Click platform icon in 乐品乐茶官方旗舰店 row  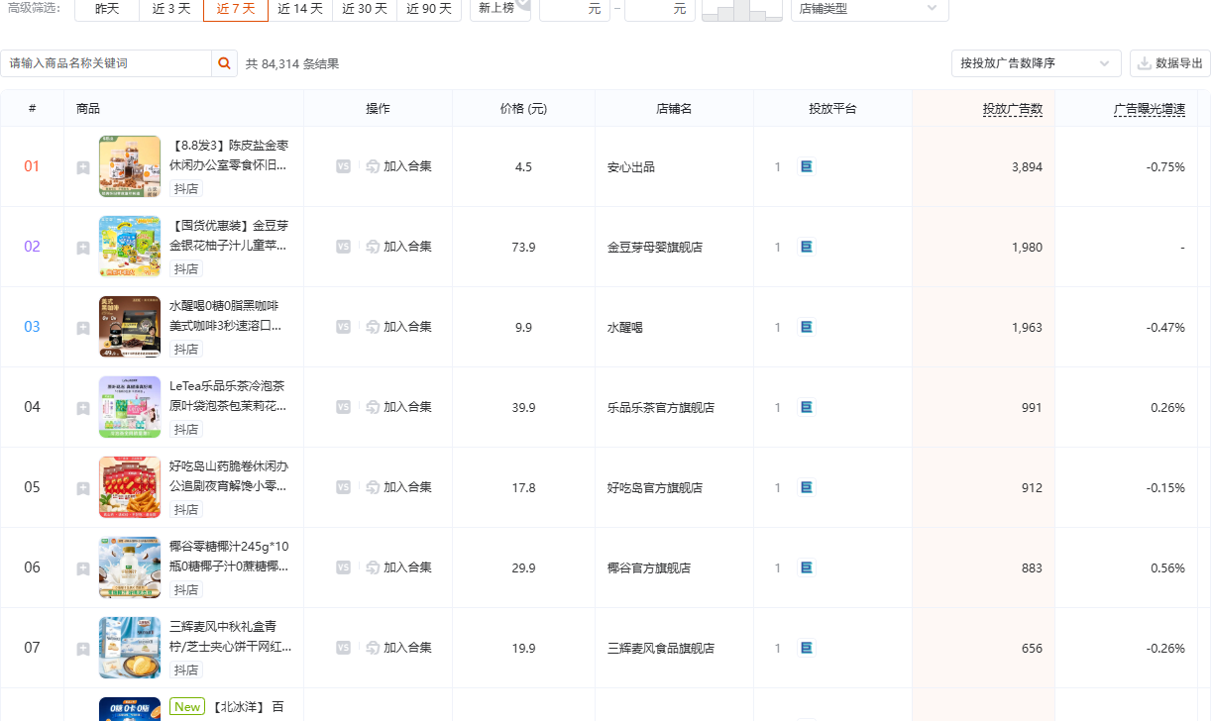click(807, 407)
